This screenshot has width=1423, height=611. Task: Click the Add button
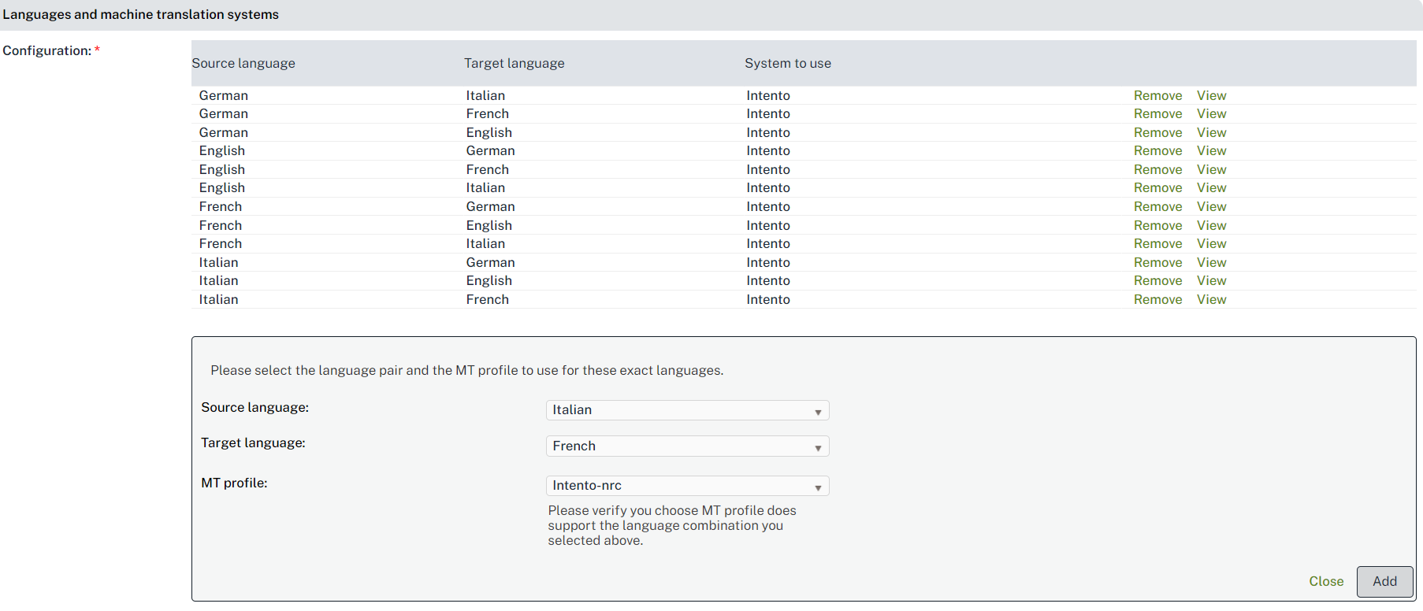pos(1384,581)
